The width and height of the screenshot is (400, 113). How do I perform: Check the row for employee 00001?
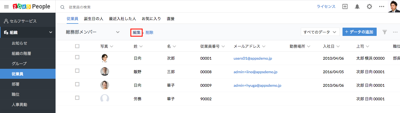[x=77, y=57]
